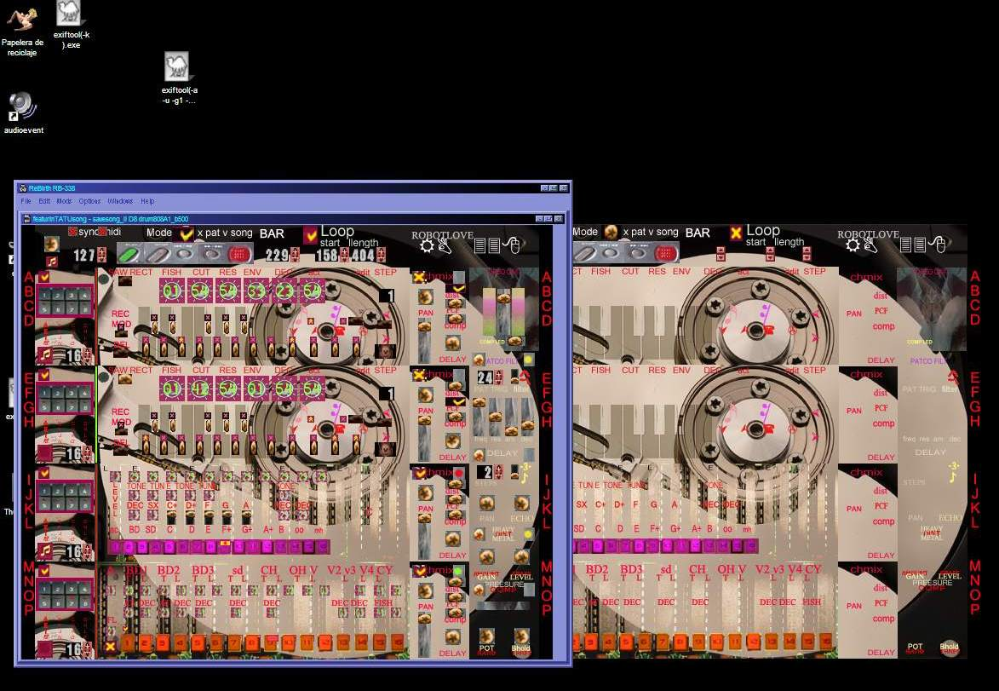This screenshot has width=999, height=691.
Task: Click the 16 stepper in section A B C D
Action: tap(87, 355)
